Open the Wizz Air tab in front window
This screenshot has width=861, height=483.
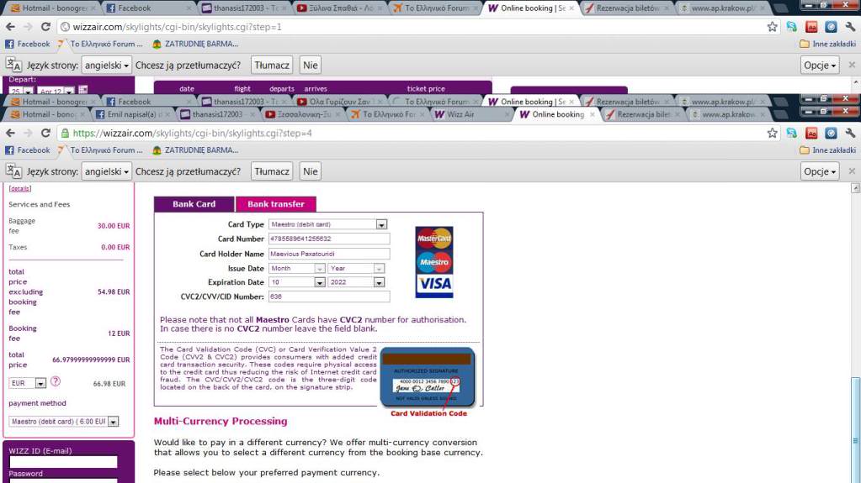point(470,114)
